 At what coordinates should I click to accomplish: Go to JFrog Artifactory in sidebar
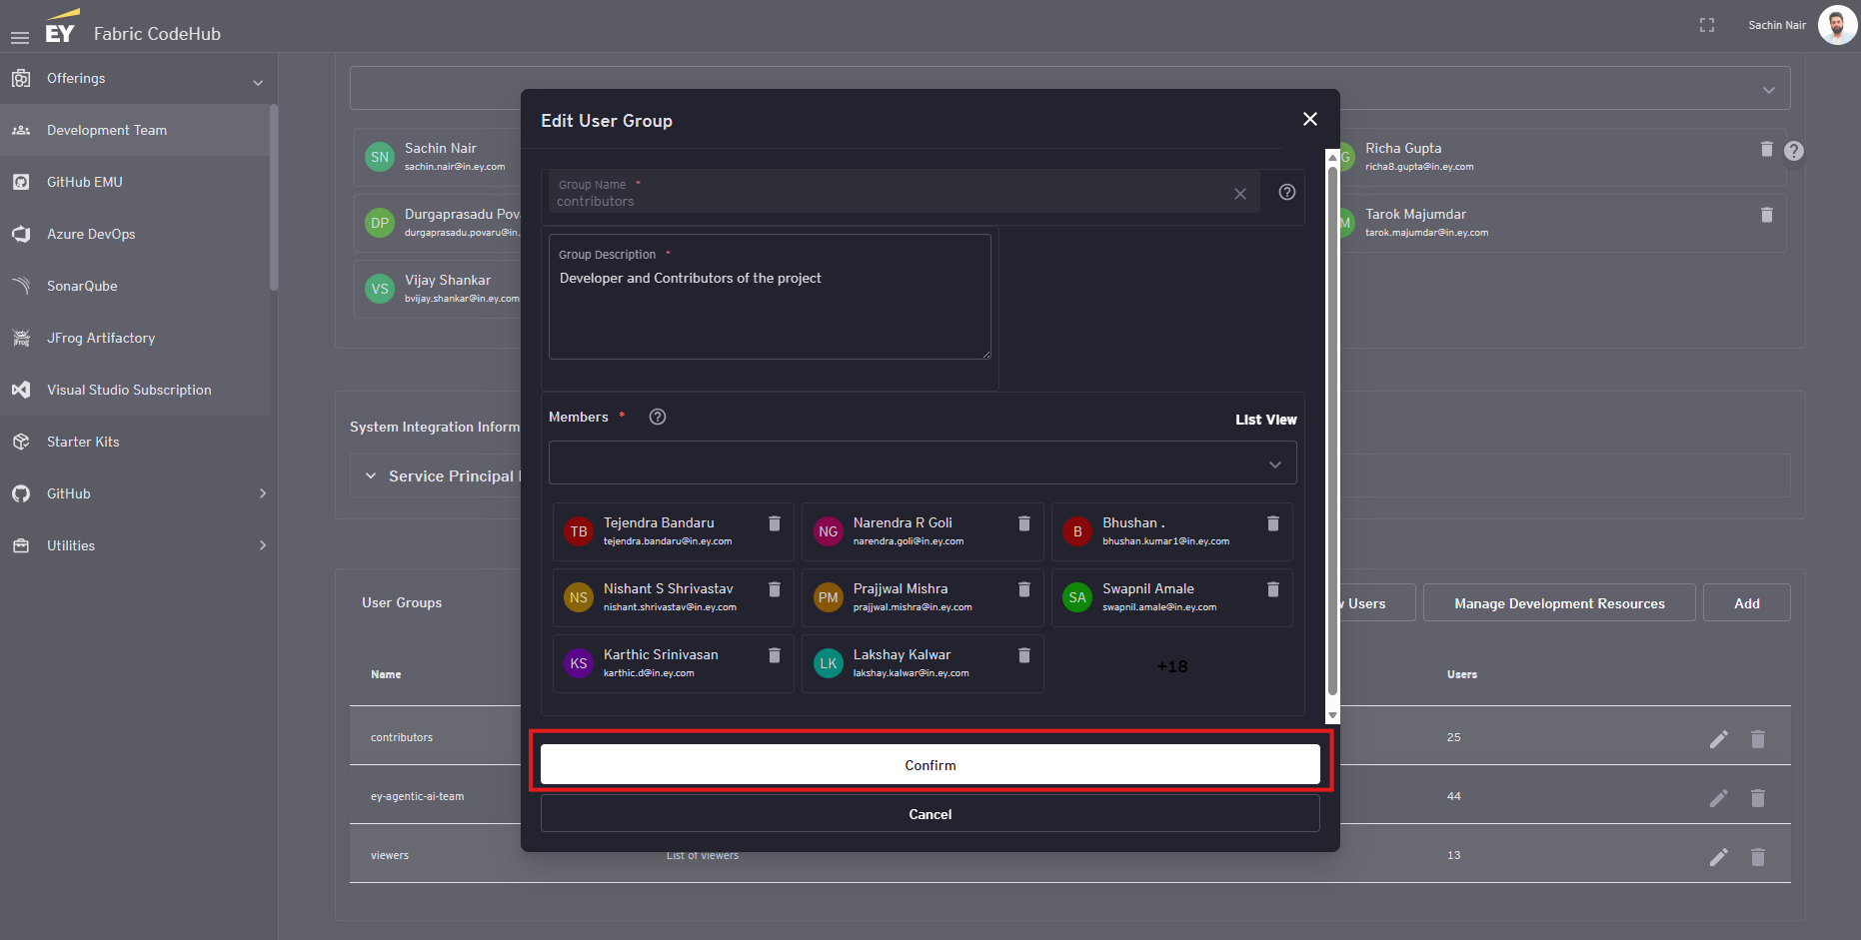click(100, 338)
